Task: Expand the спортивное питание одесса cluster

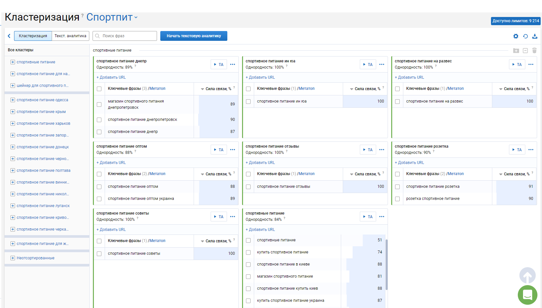Action: click(13, 100)
